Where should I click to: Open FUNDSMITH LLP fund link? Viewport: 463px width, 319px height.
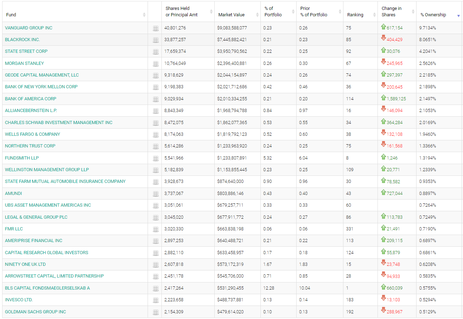tap(22, 158)
